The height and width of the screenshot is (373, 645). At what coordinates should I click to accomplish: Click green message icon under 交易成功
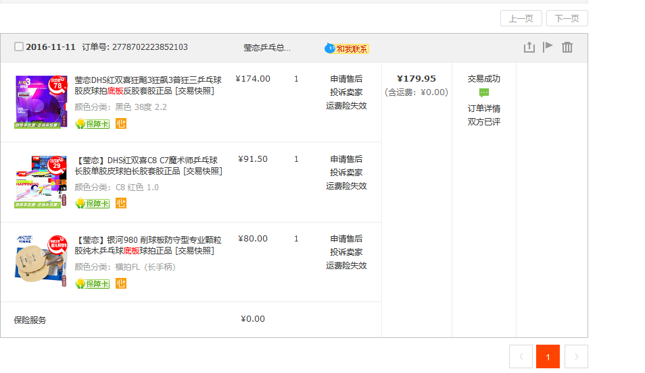(484, 92)
